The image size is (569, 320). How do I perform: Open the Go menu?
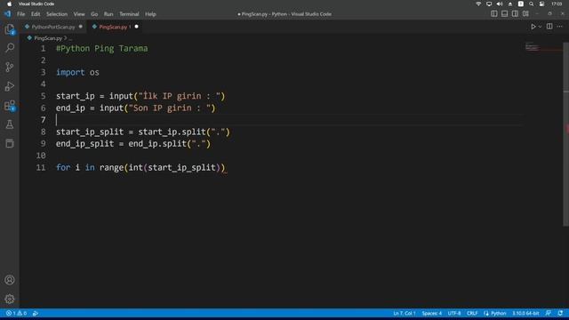pyautogui.click(x=94, y=14)
